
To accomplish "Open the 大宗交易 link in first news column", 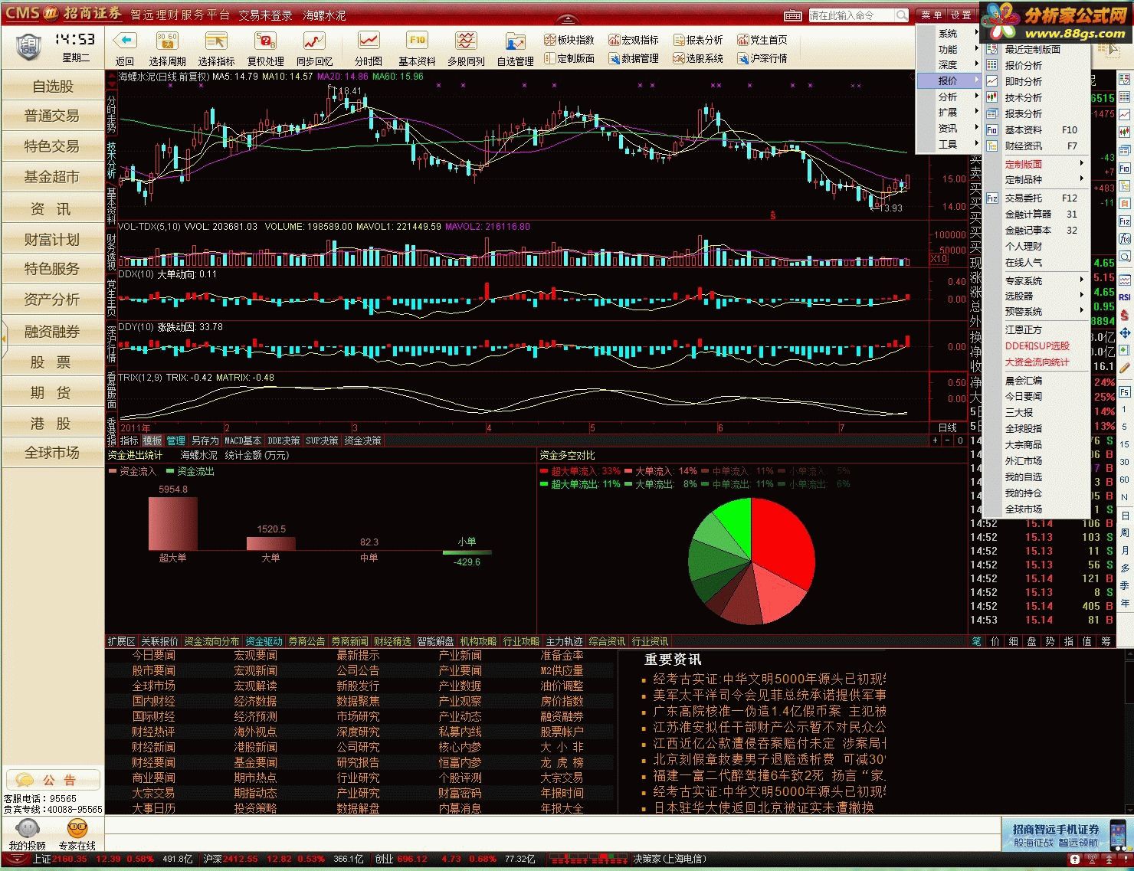I will point(153,793).
